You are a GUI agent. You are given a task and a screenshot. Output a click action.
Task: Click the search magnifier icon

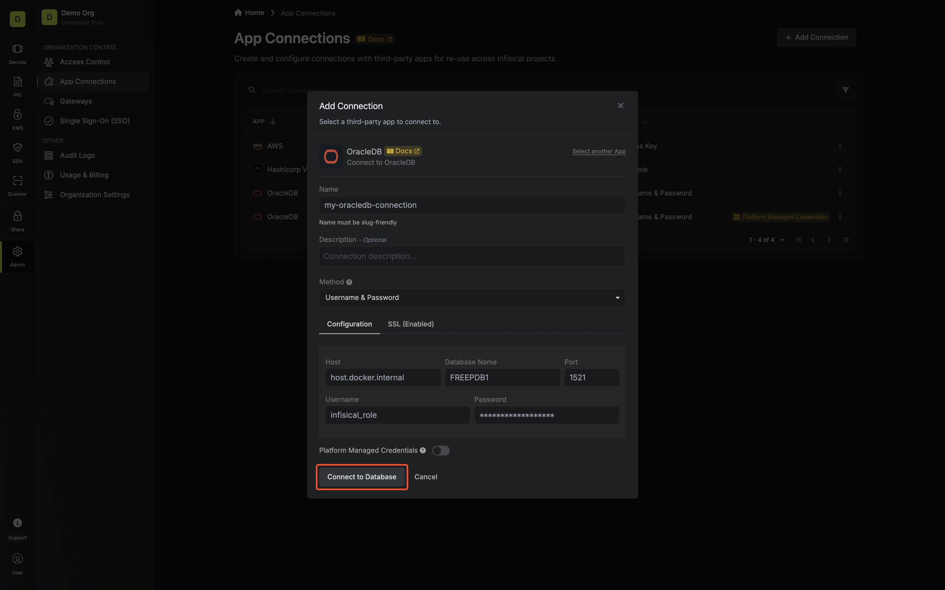(252, 90)
